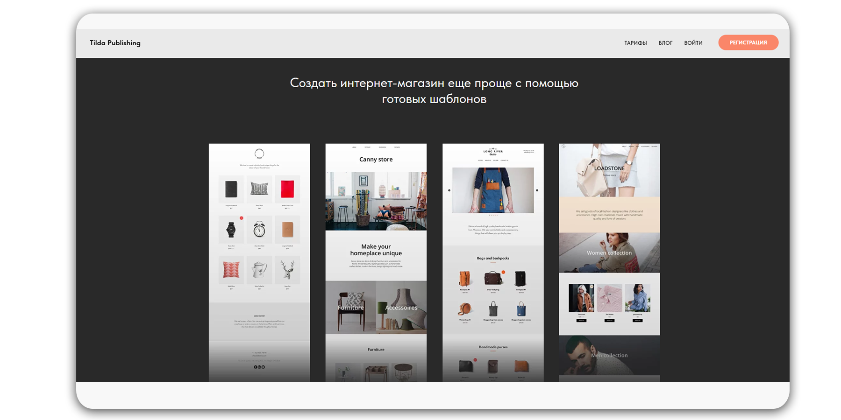
Task: Click the social media icons in first template footer
Action: pyautogui.click(x=259, y=367)
